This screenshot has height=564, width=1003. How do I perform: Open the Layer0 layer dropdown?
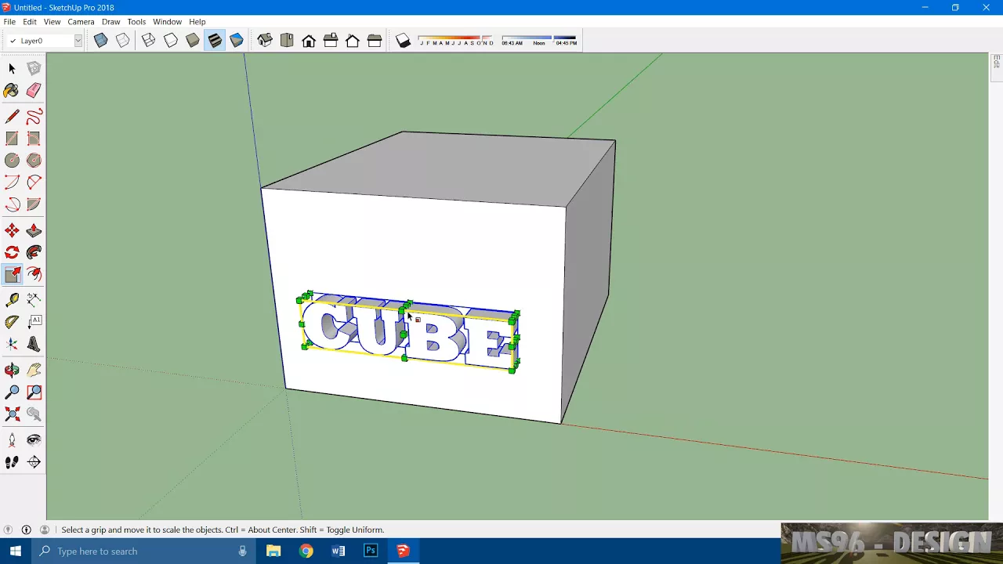pos(45,41)
